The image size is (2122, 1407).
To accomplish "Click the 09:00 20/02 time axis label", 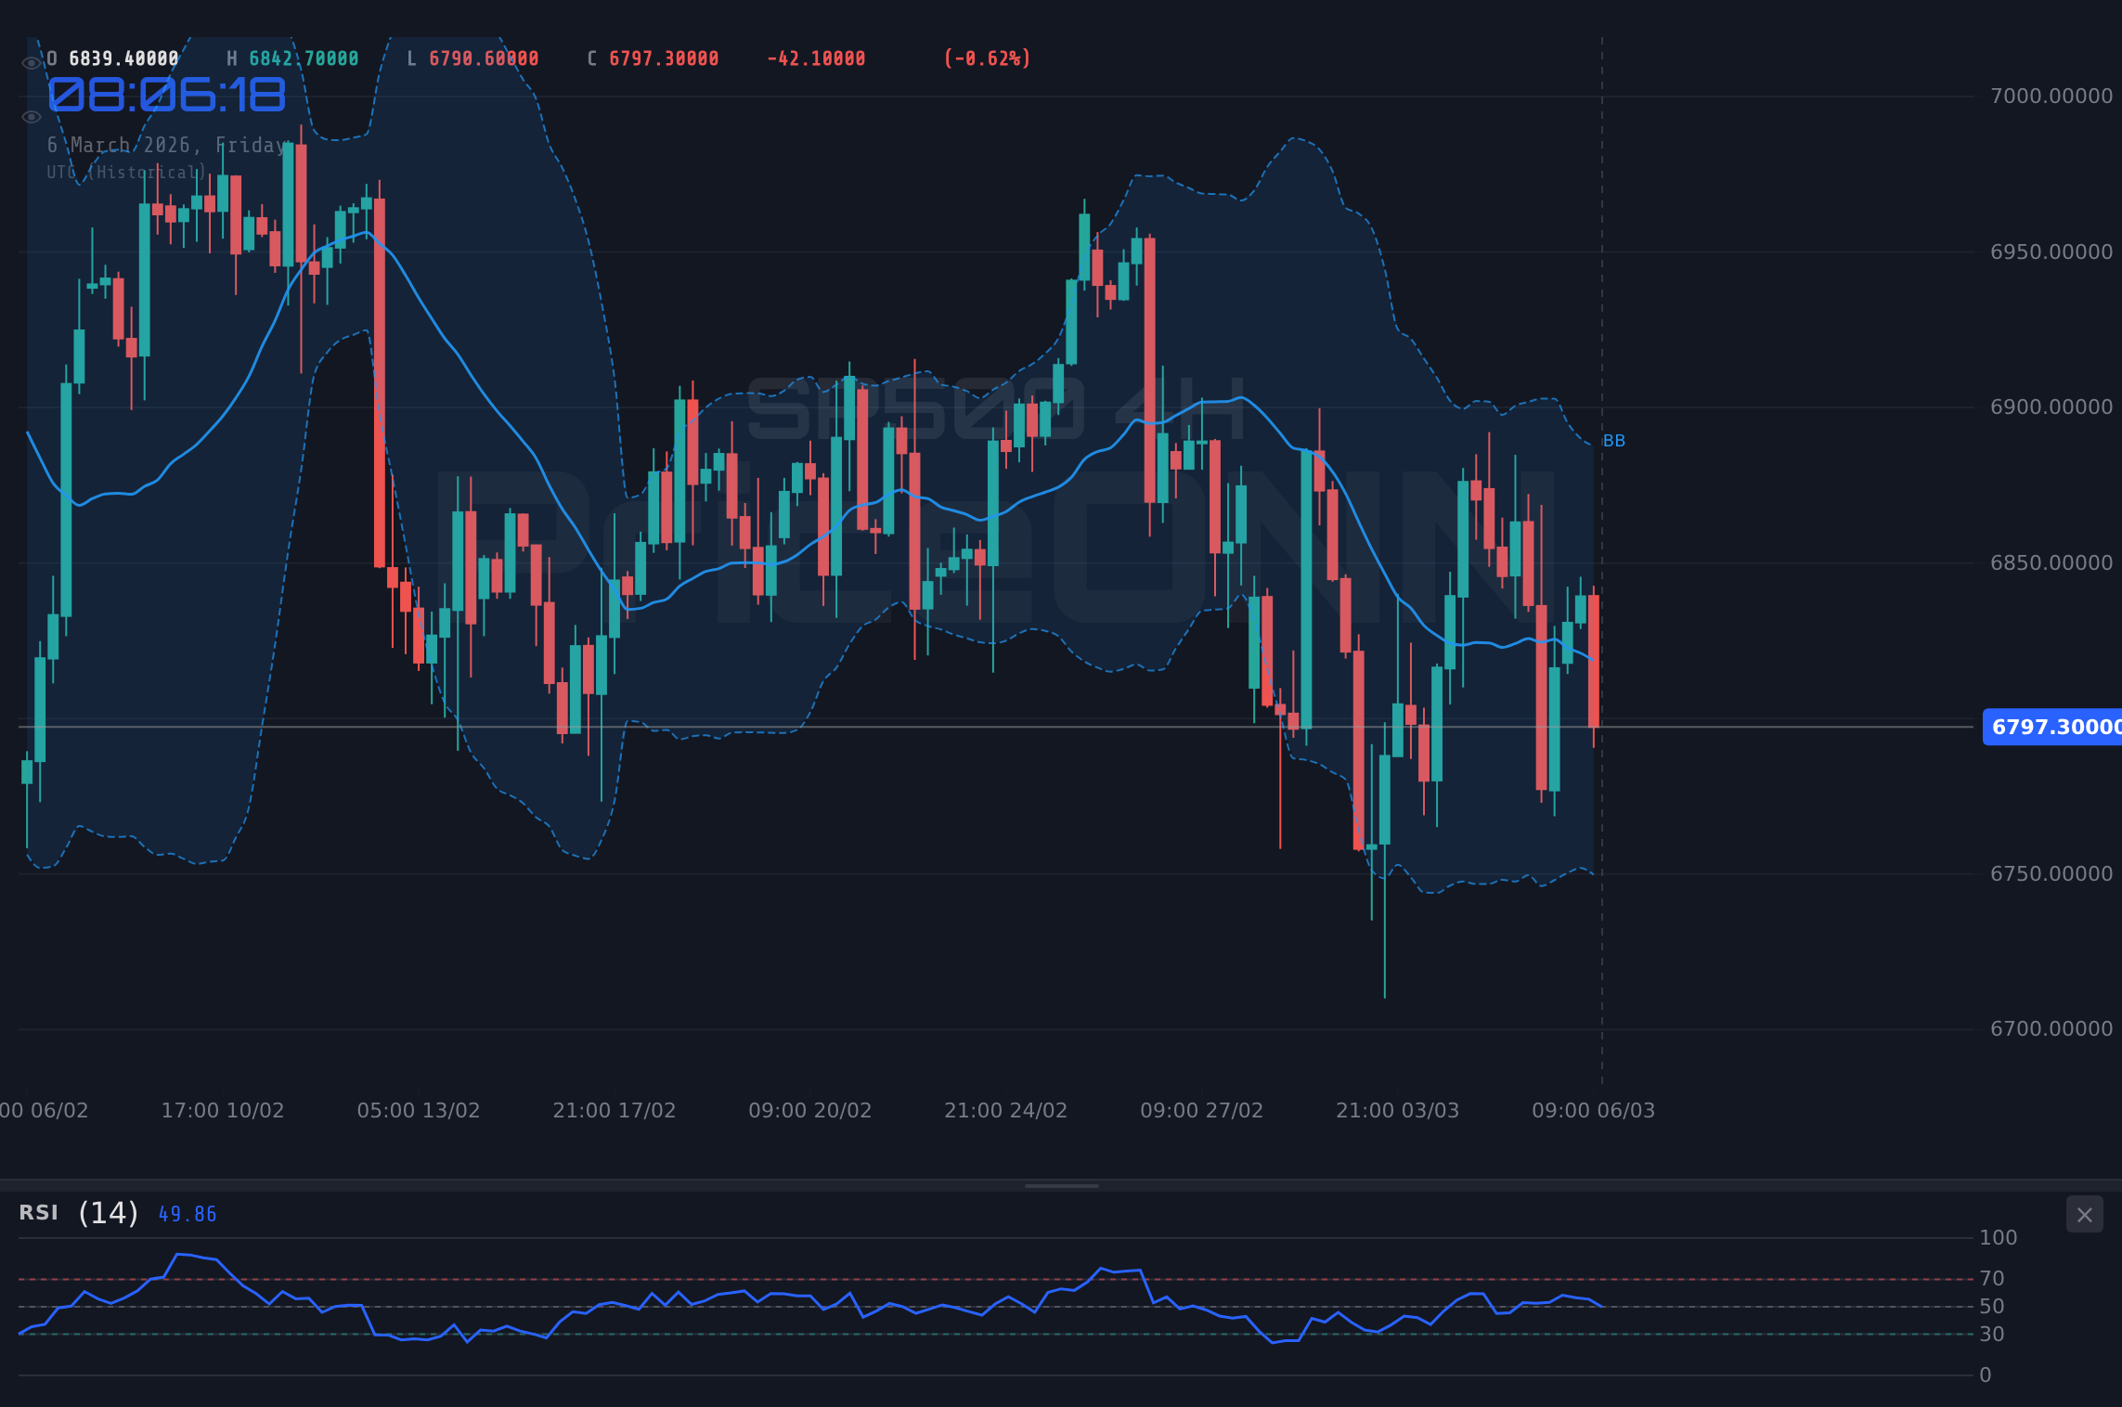I will [x=810, y=1110].
